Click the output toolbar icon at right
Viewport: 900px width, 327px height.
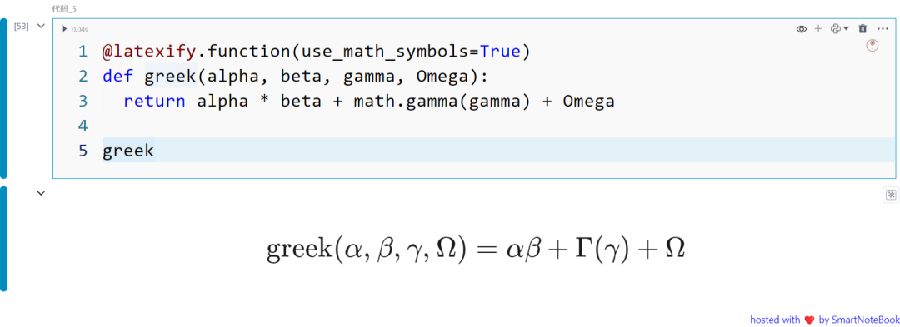pyautogui.click(x=891, y=196)
